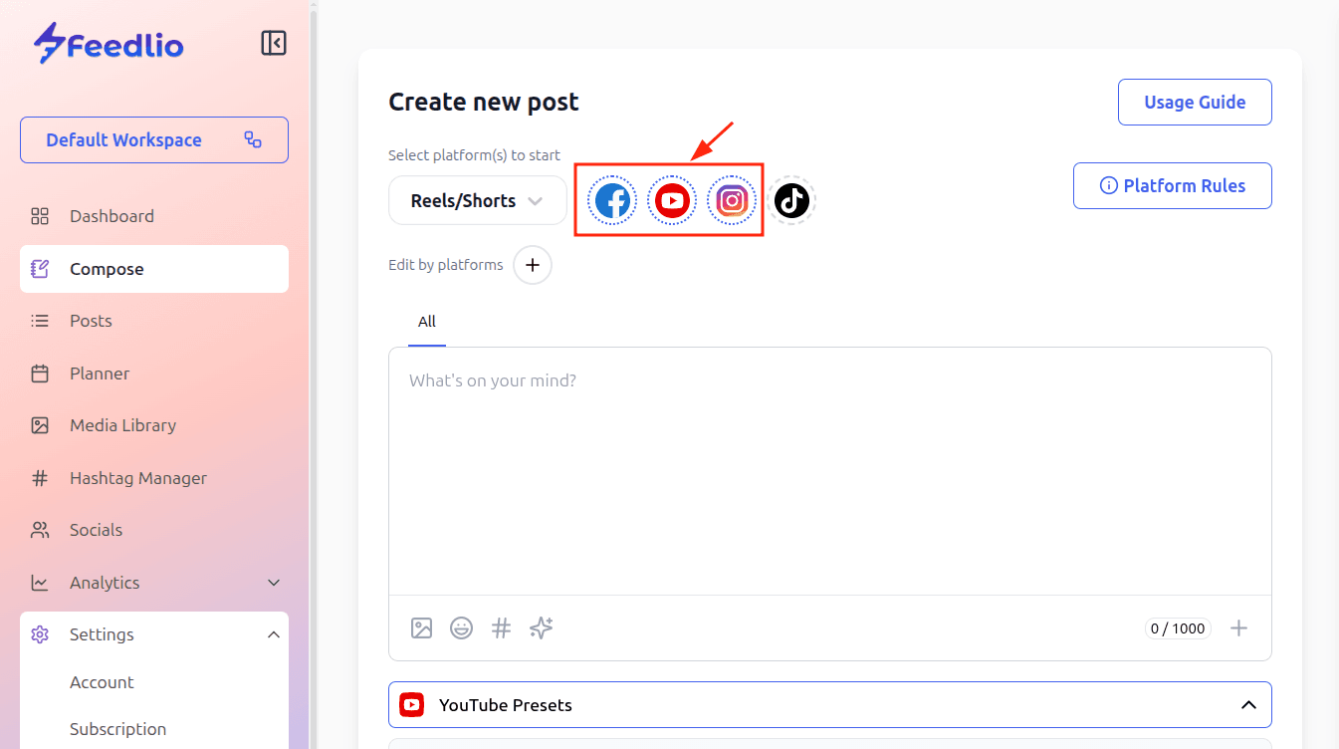Click into the What's on your mind field

[x=828, y=468]
